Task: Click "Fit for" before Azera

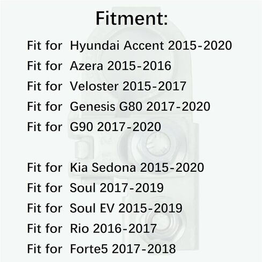Action: pos(45,65)
